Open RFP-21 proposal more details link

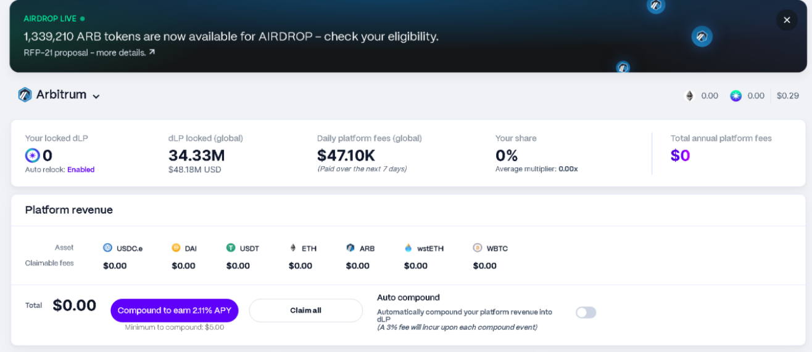(89, 53)
